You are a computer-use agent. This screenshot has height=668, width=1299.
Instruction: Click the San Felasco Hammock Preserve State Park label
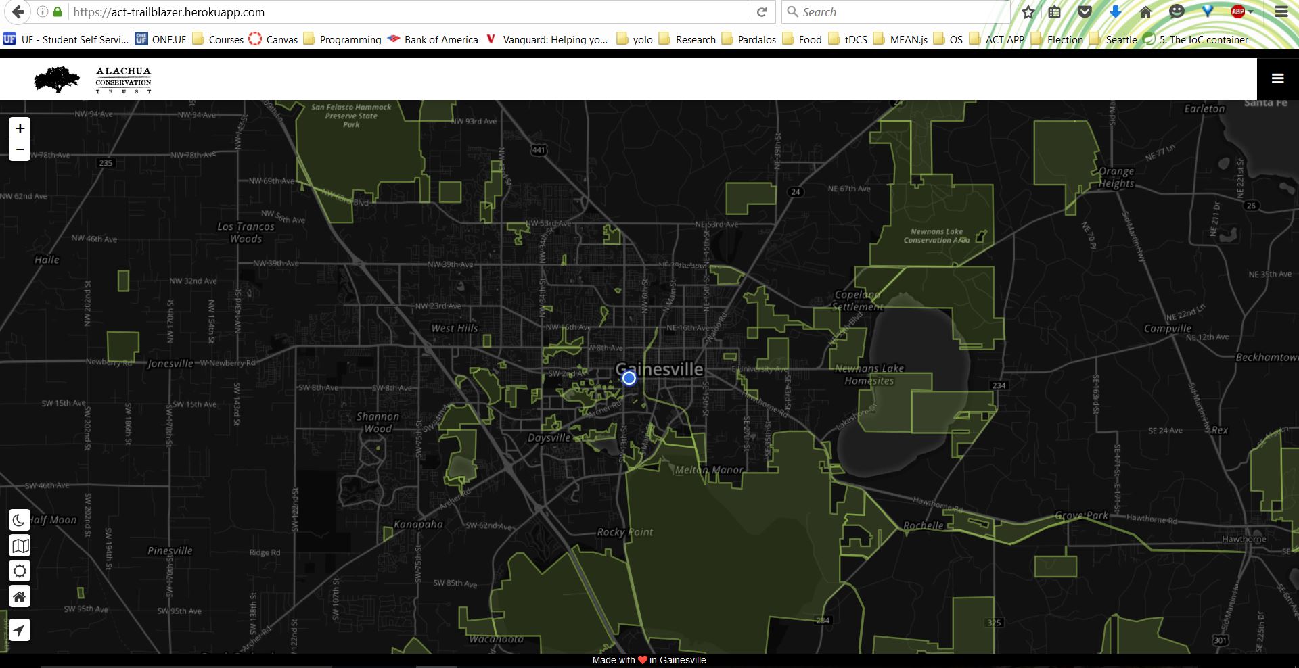pyautogui.click(x=351, y=116)
